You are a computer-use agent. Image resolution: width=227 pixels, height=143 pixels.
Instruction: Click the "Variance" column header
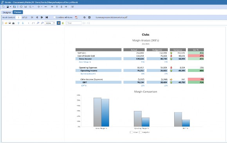[178, 50]
